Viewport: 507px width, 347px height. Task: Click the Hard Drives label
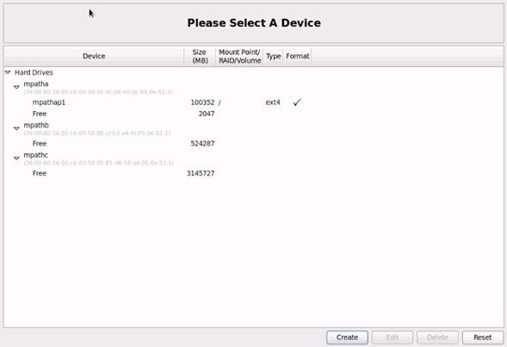tap(34, 72)
